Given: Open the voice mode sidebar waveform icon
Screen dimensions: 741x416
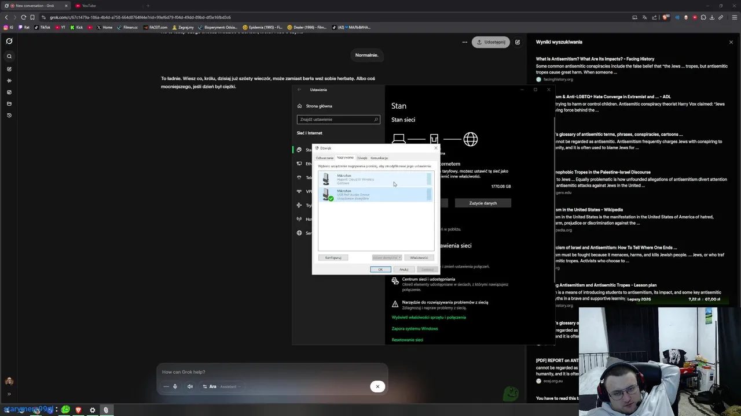Looking at the screenshot, I should click(9, 80).
